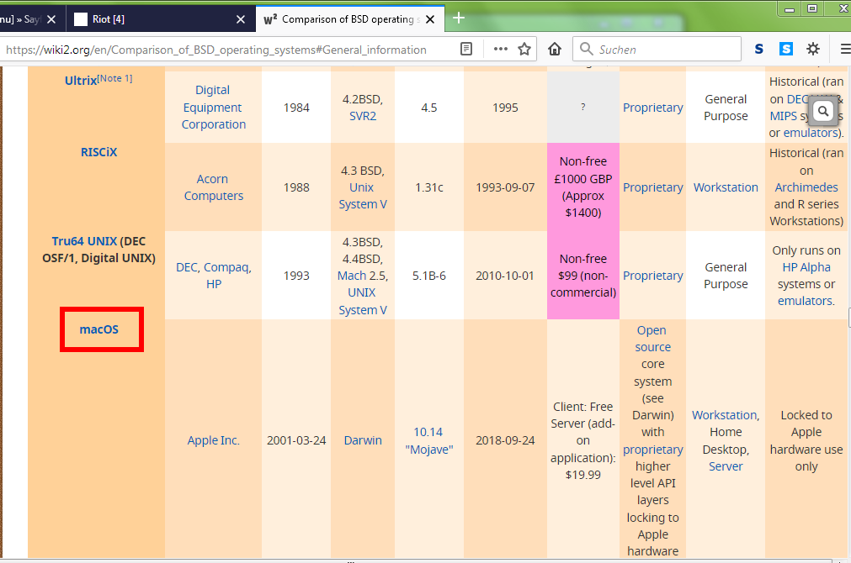Click the Non-free £1000 GBP price cell
This screenshot has height=563, width=851.
click(582, 187)
